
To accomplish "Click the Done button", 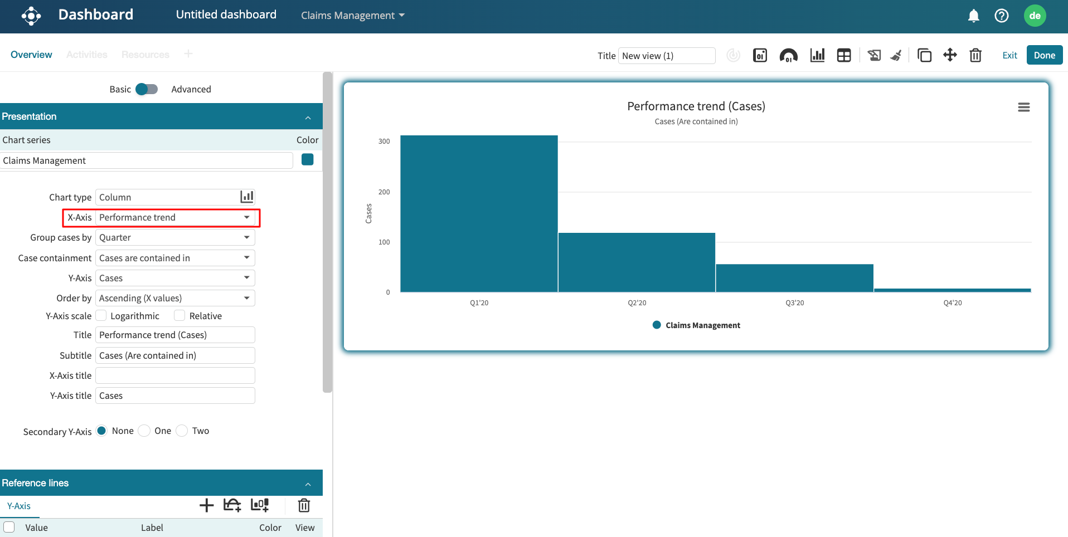I will (1044, 55).
